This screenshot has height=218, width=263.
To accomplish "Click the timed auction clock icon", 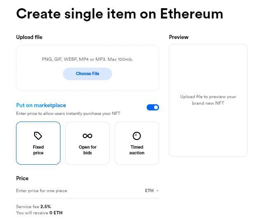I will (x=137, y=136).
